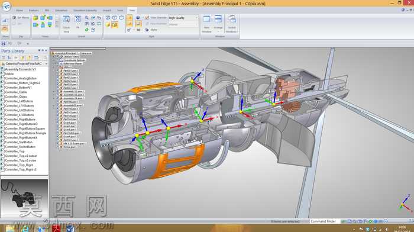Open the Parts Library folder path dropdown
Screen dimensions: 414x232
click(46, 64)
